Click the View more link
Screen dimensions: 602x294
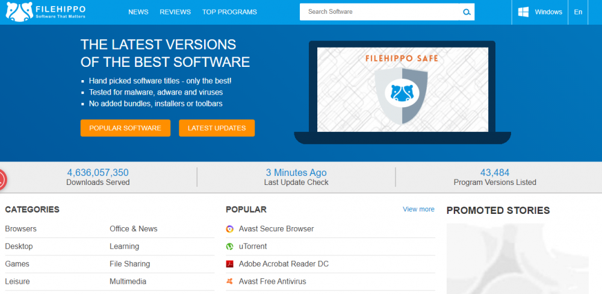(x=418, y=209)
